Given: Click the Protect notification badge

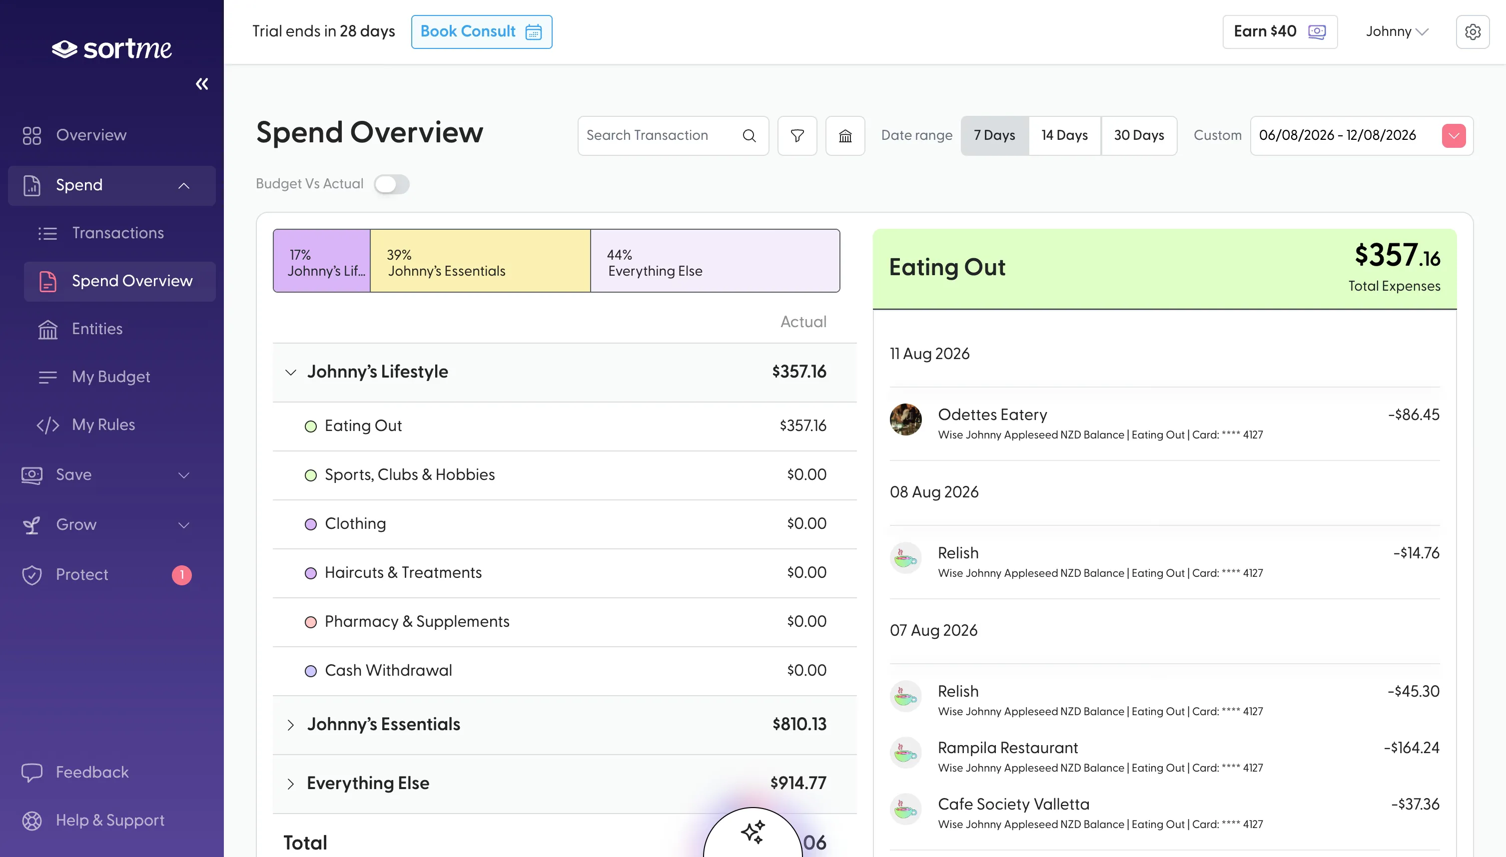Looking at the screenshot, I should [x=182, y=574].
